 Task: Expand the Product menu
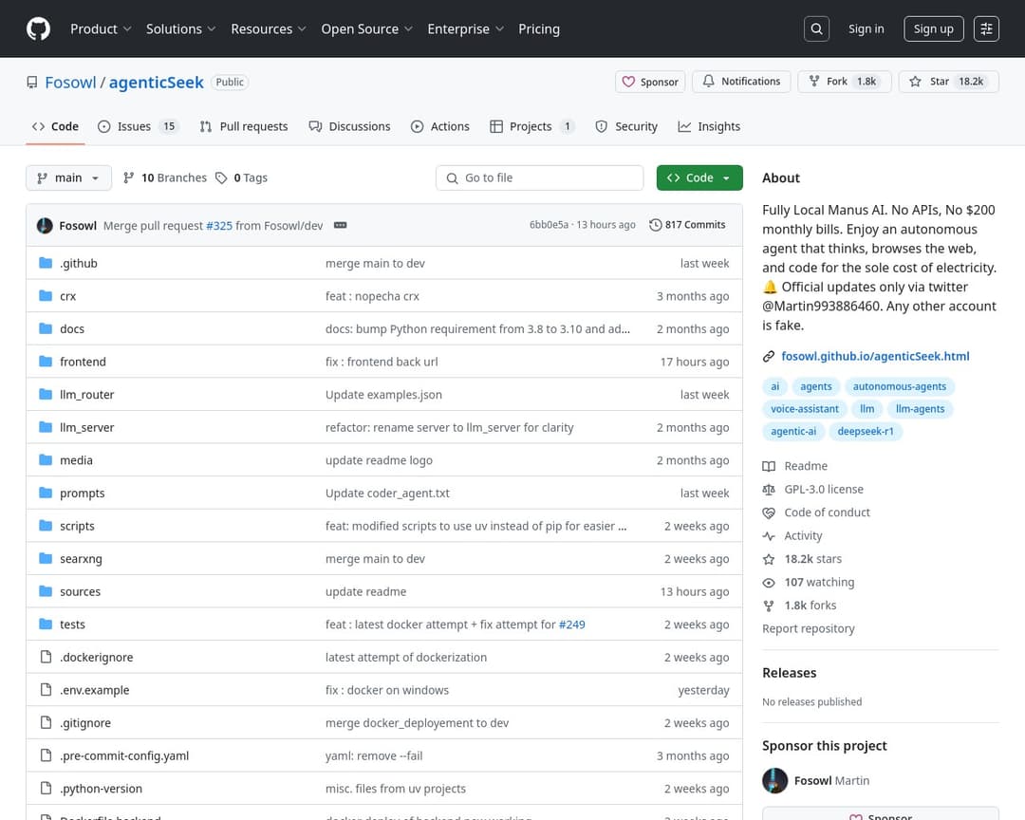click(x=101, y=28)
